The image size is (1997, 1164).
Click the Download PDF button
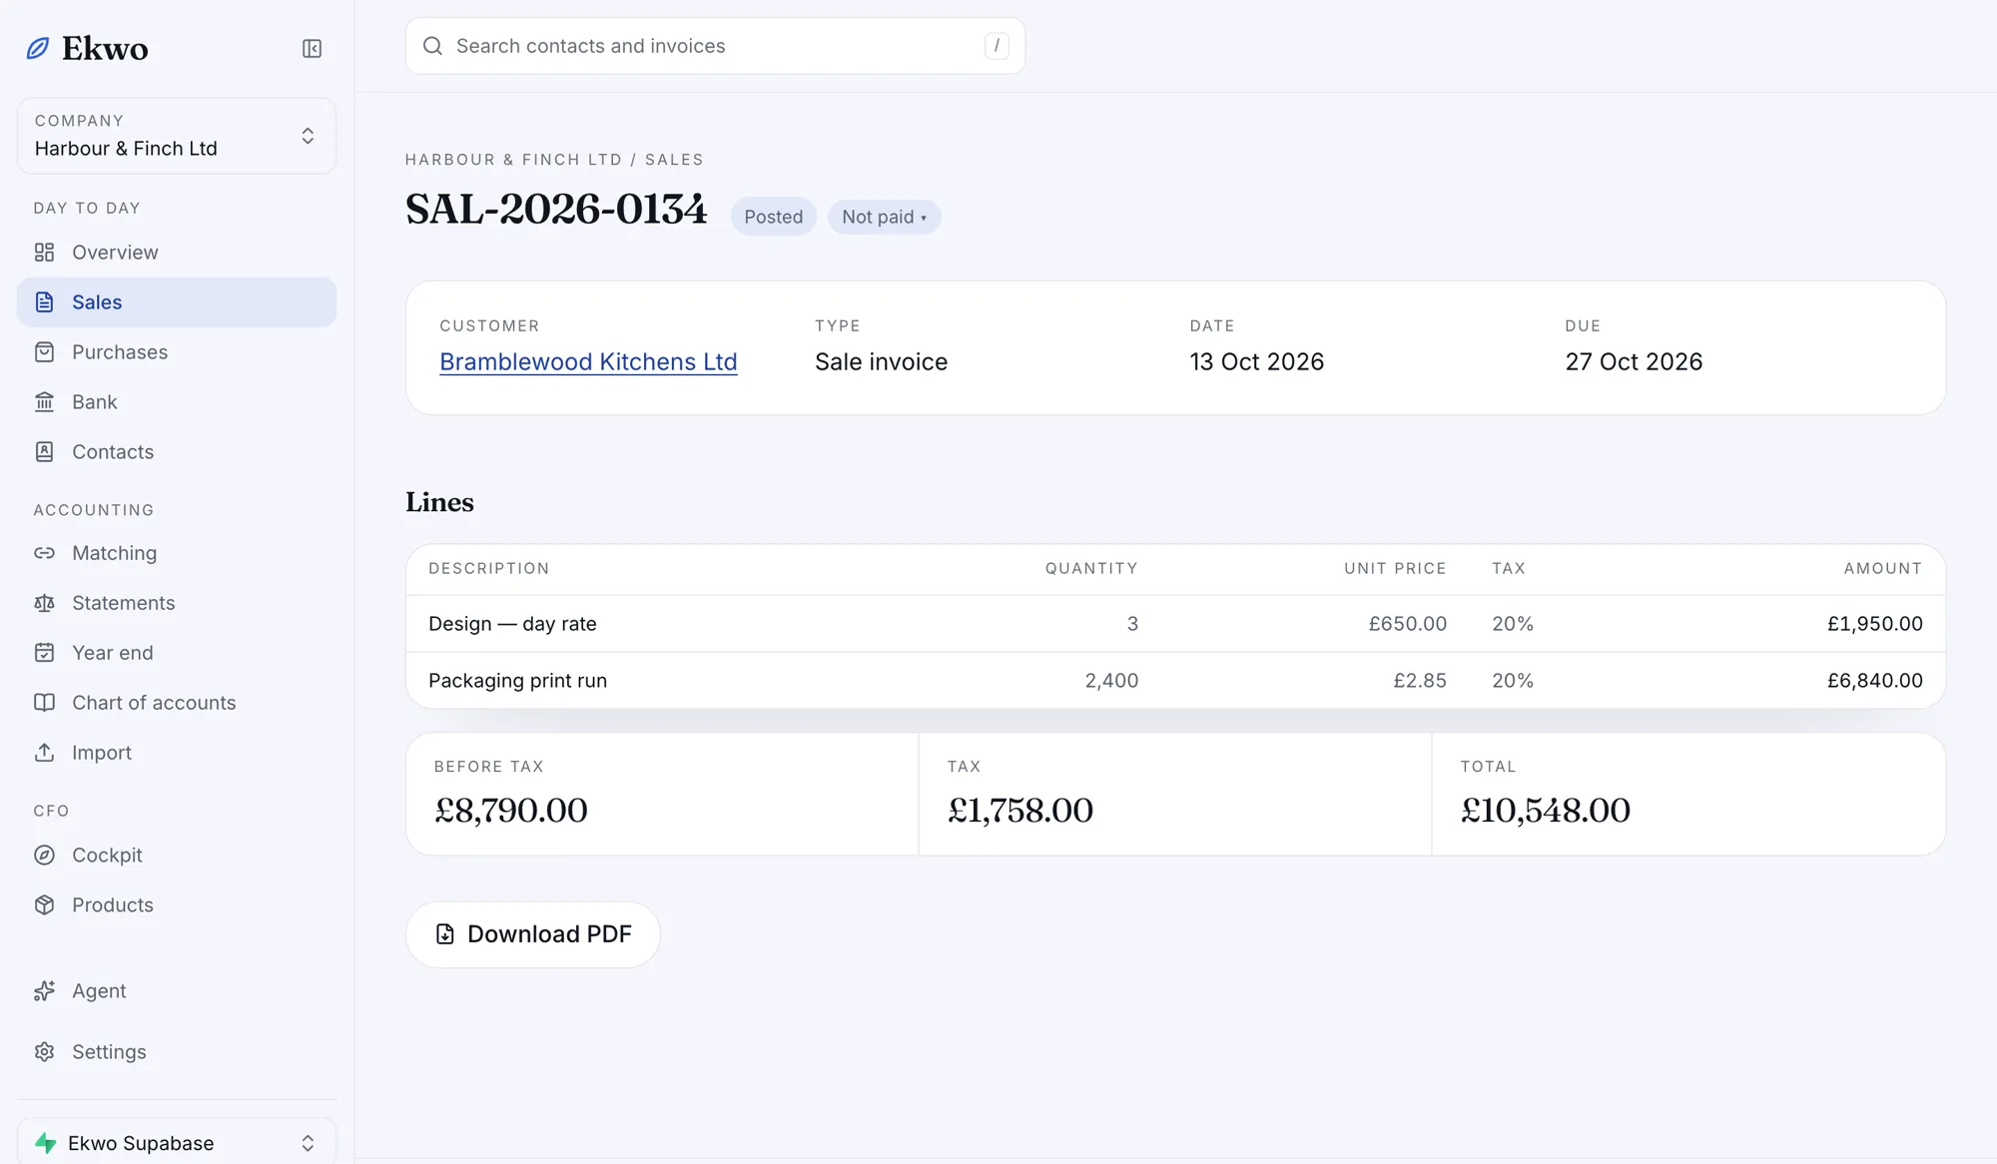[533, 934]
